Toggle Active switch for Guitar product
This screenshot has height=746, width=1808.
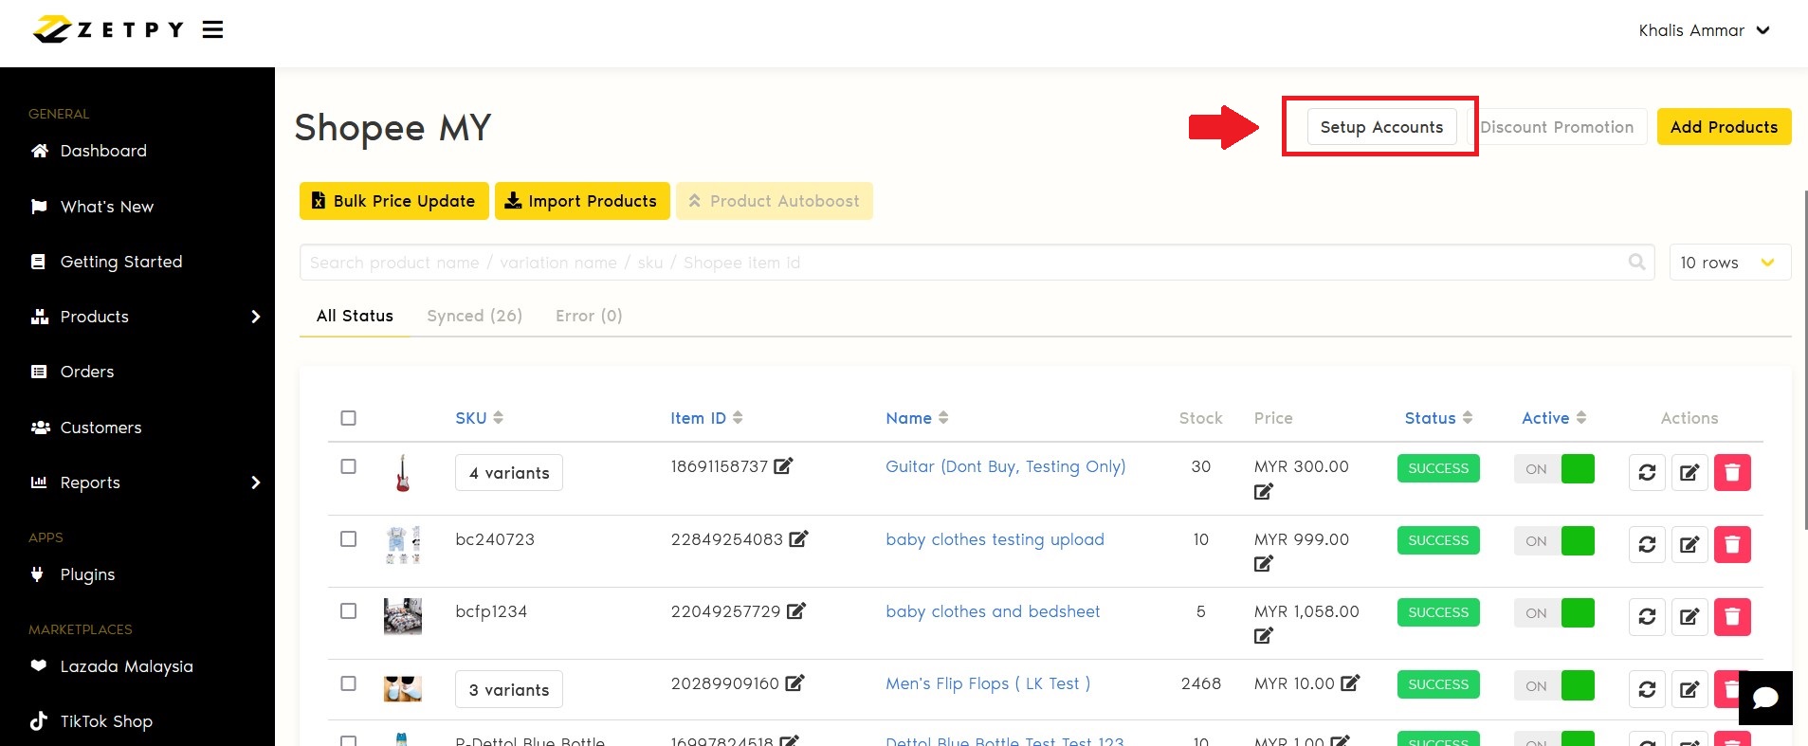(x=1554, y=469)
